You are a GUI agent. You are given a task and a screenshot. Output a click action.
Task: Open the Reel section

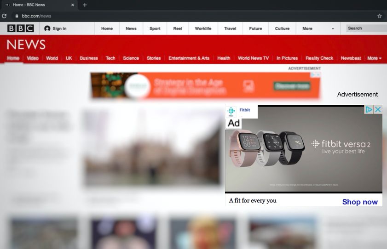click(178, 28)
